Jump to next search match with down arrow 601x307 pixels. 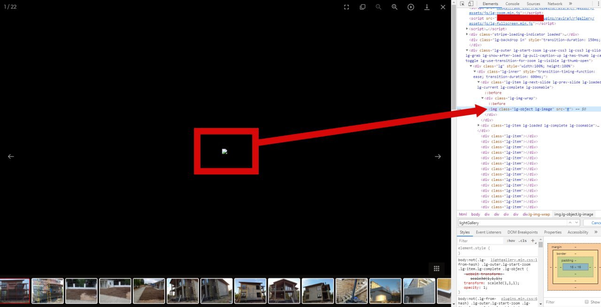coord(577,223)
